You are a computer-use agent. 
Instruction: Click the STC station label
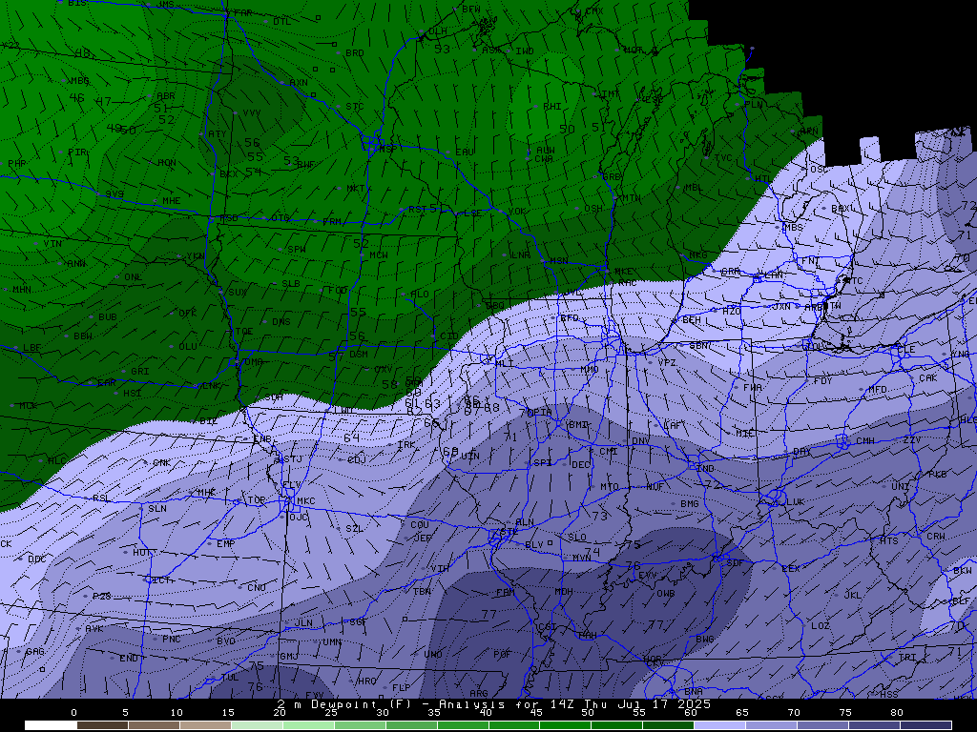tap(355, 107)
